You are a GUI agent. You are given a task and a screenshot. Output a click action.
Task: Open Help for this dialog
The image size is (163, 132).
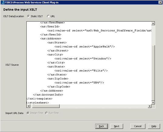154,126
